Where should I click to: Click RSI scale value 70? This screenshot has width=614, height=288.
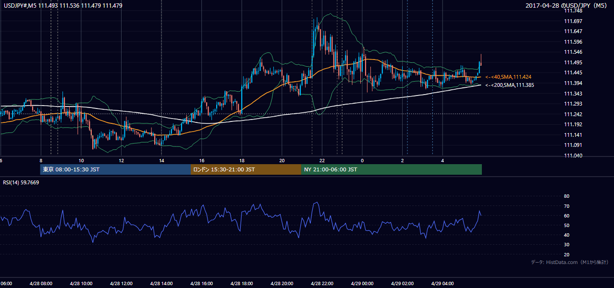[x=567, y=206]
